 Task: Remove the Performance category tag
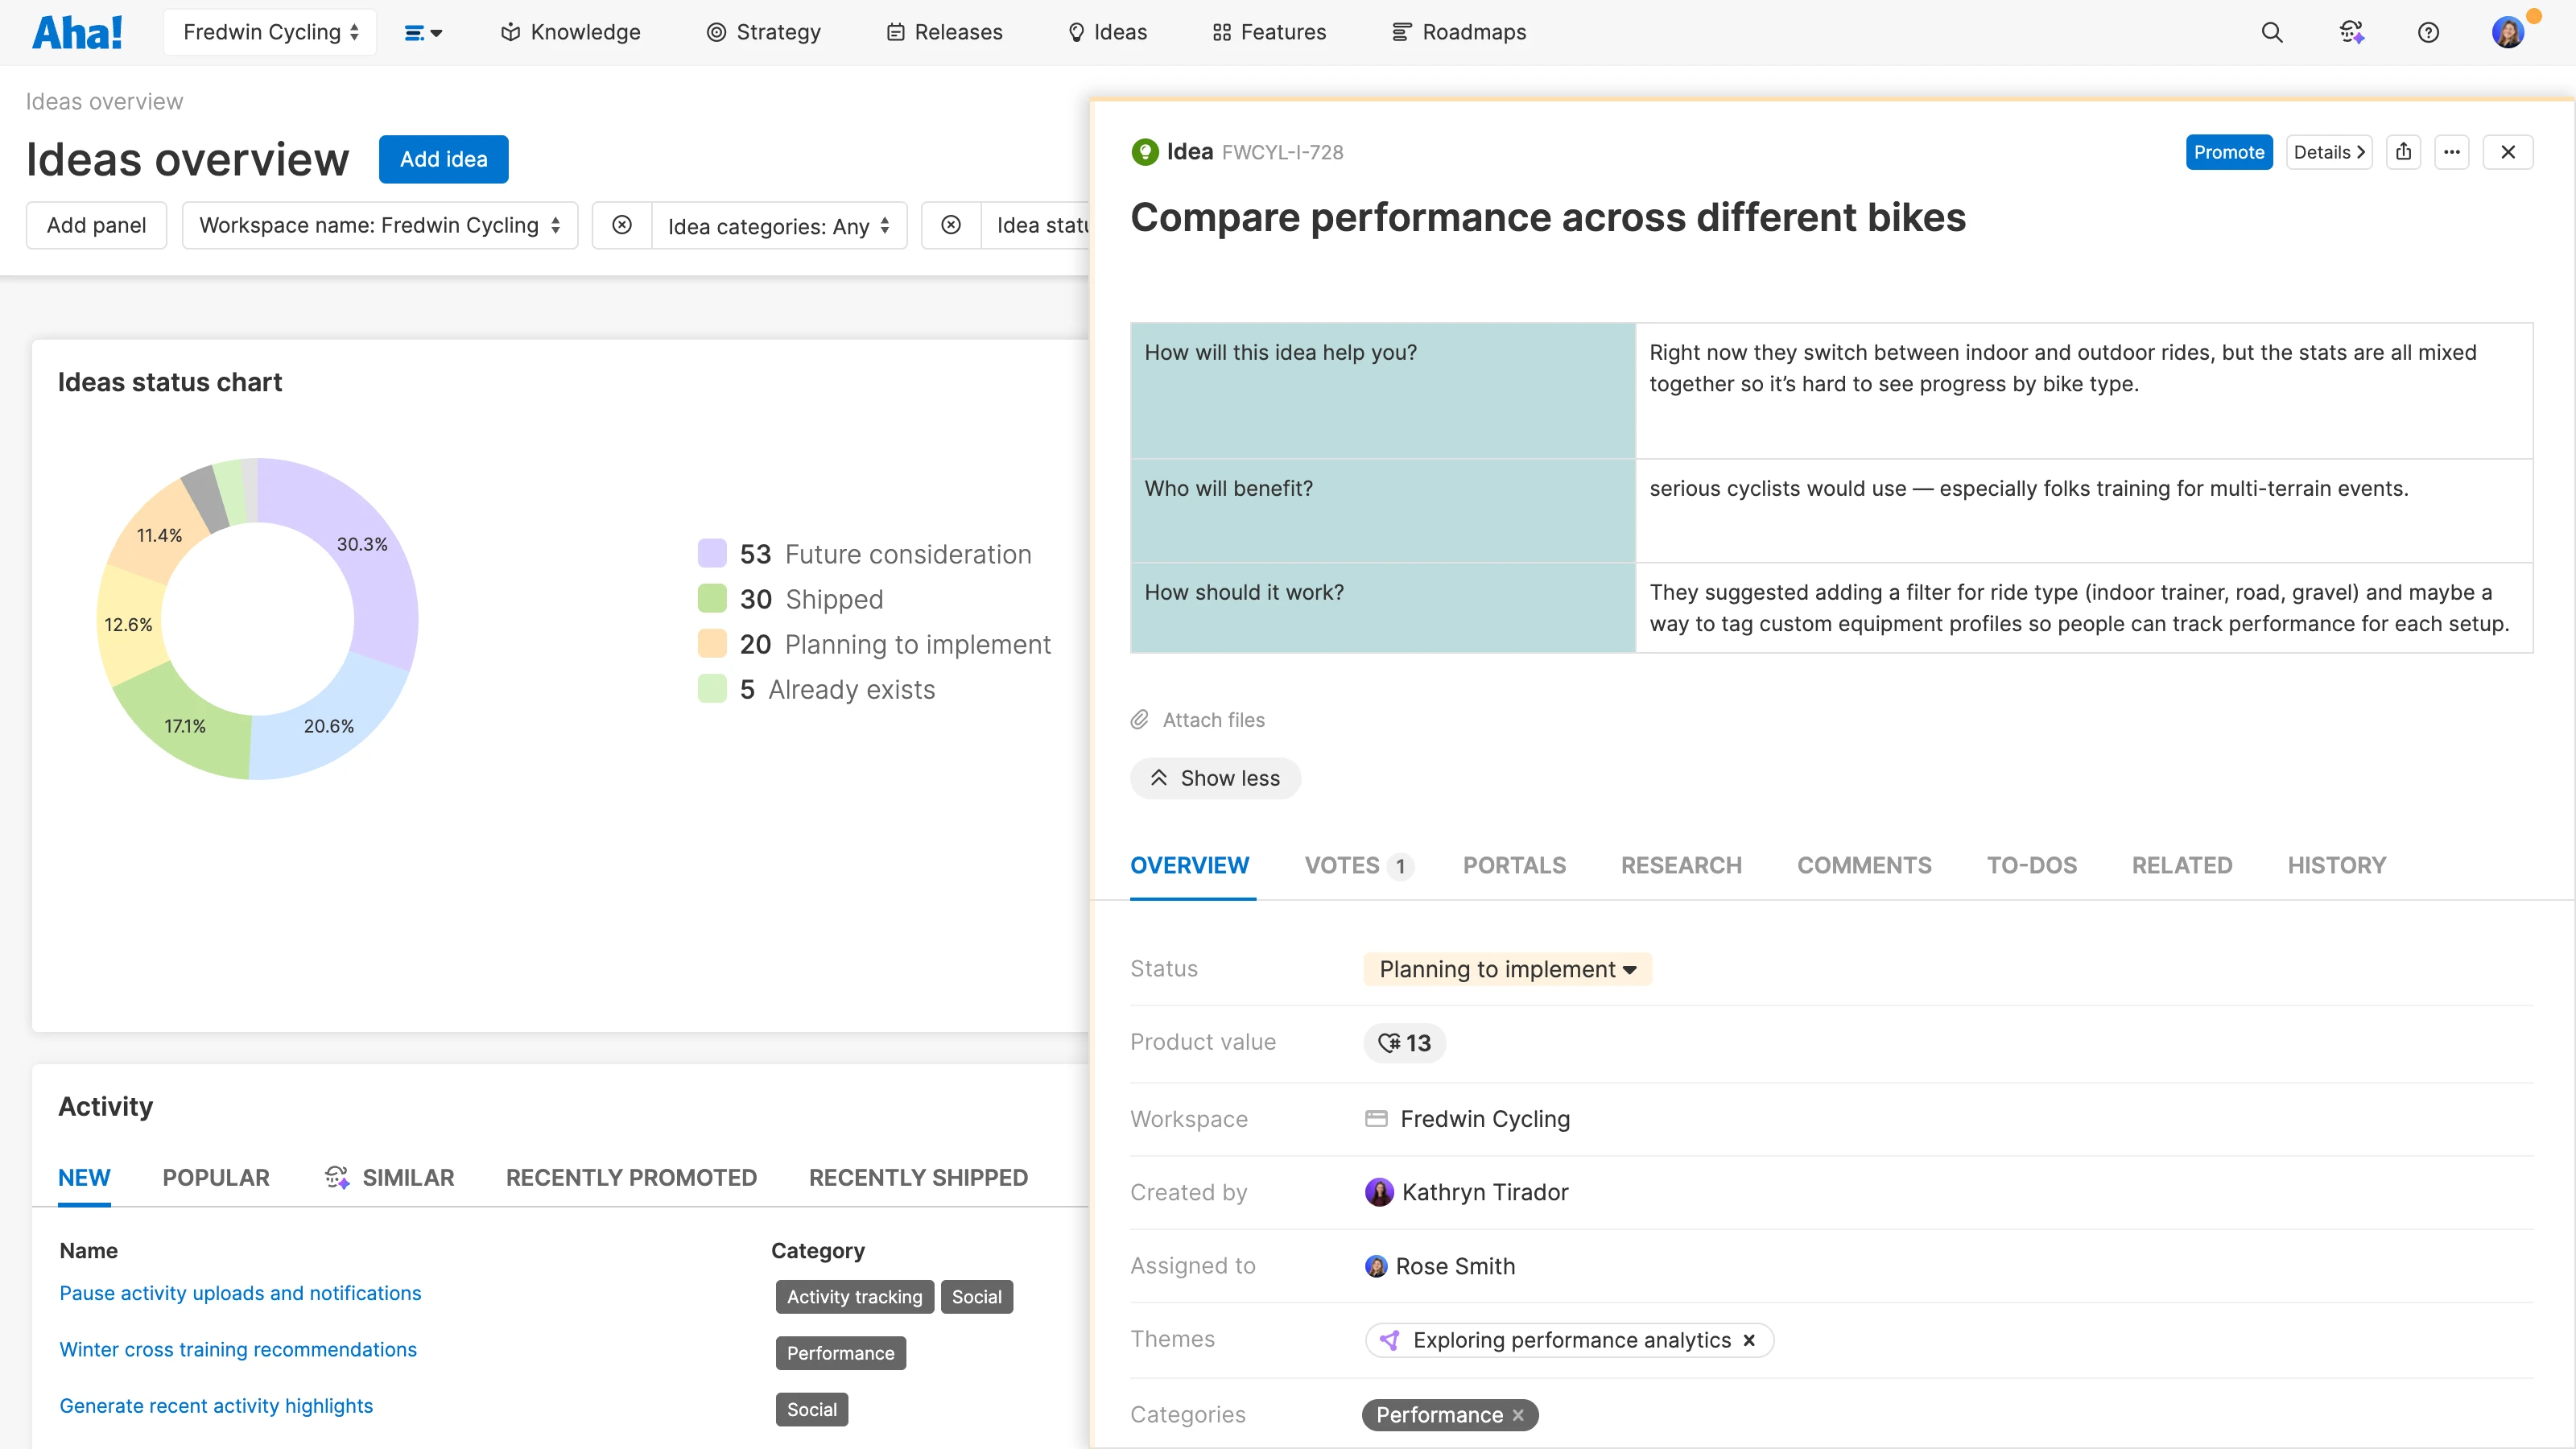click(1518, 1414)
